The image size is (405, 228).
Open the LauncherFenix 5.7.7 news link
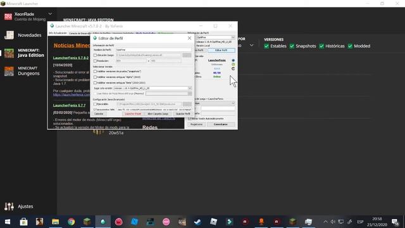[69, 106]
